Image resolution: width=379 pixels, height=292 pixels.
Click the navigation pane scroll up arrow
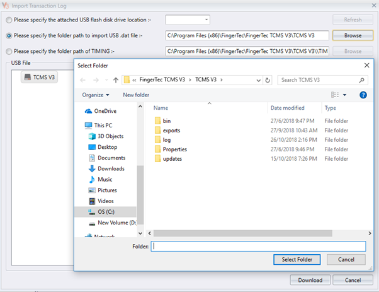point(140,107)
